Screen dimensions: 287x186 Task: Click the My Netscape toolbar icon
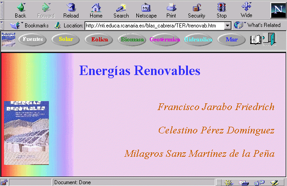(x=146, y=10)
